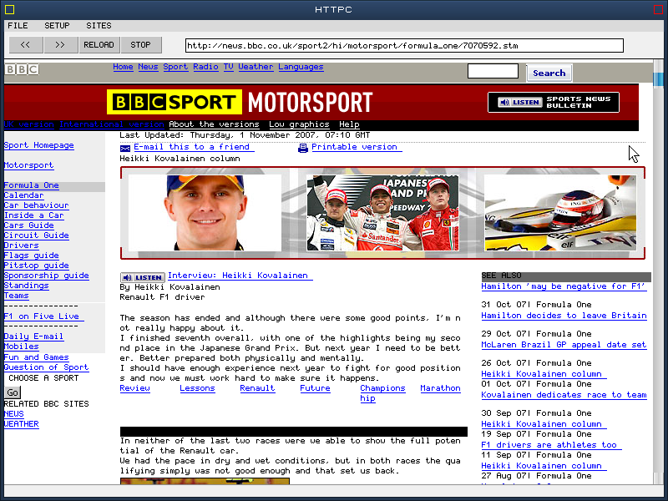Open the Help link
The height and width of the screenshot is (501, 668).
click(349, 124)
